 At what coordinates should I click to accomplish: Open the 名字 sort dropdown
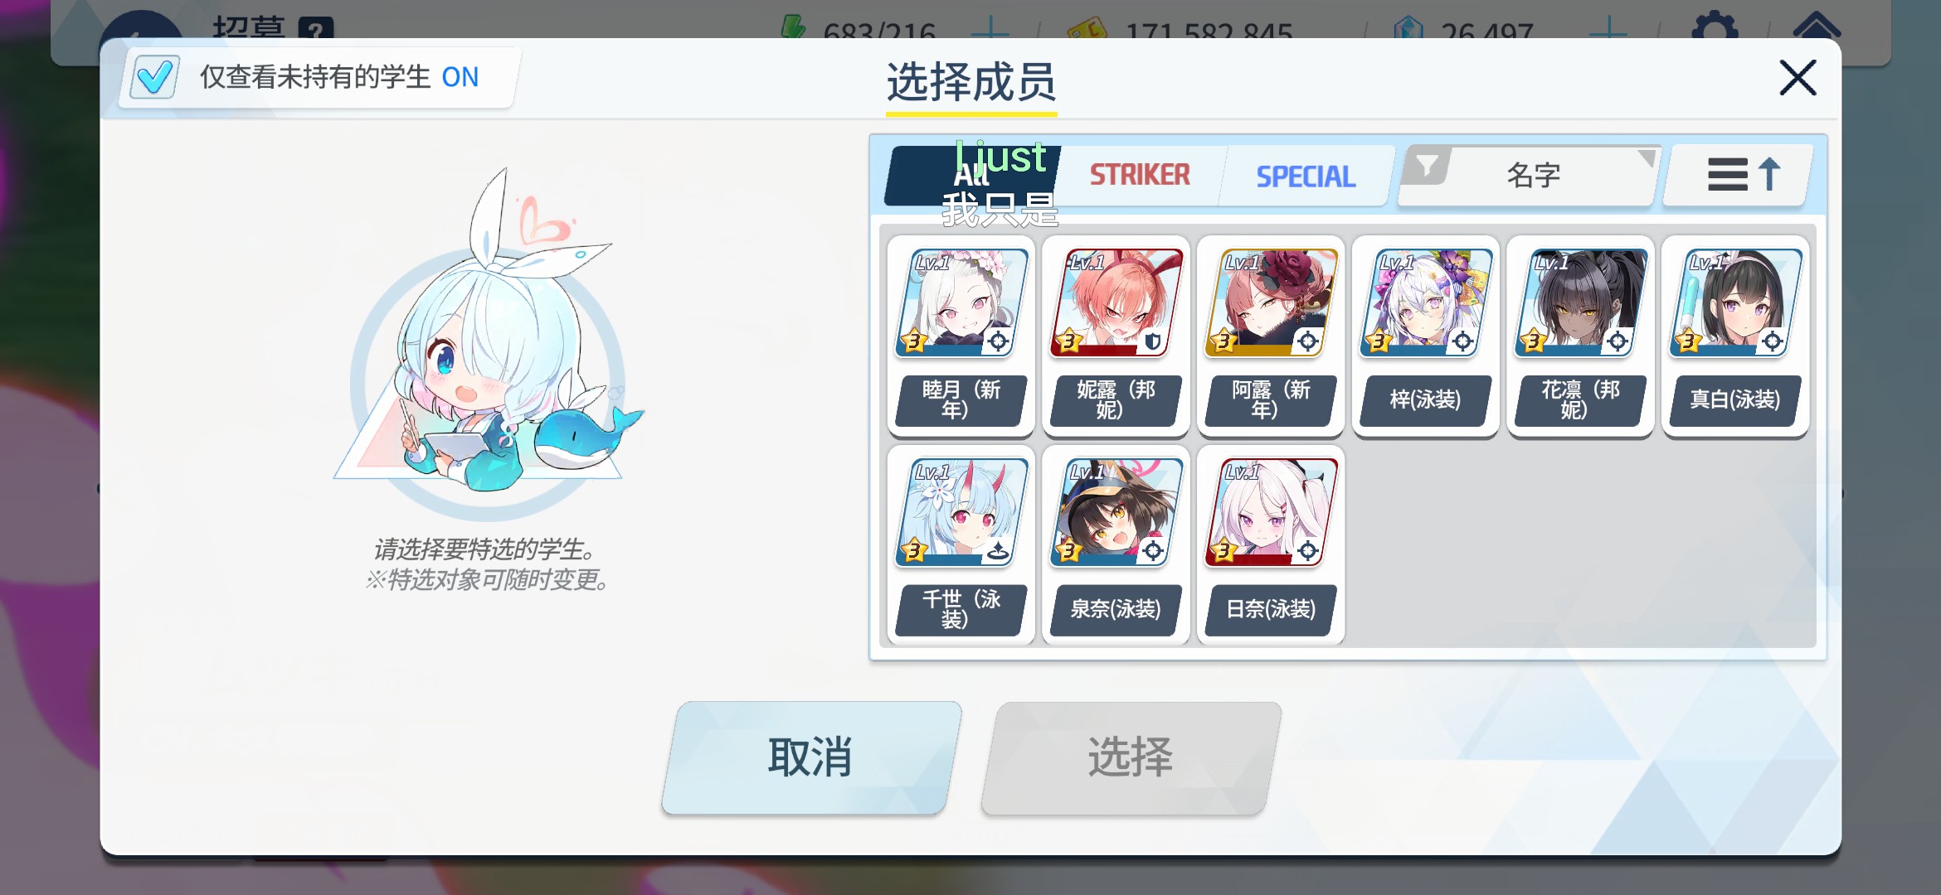click(1533, 175)
